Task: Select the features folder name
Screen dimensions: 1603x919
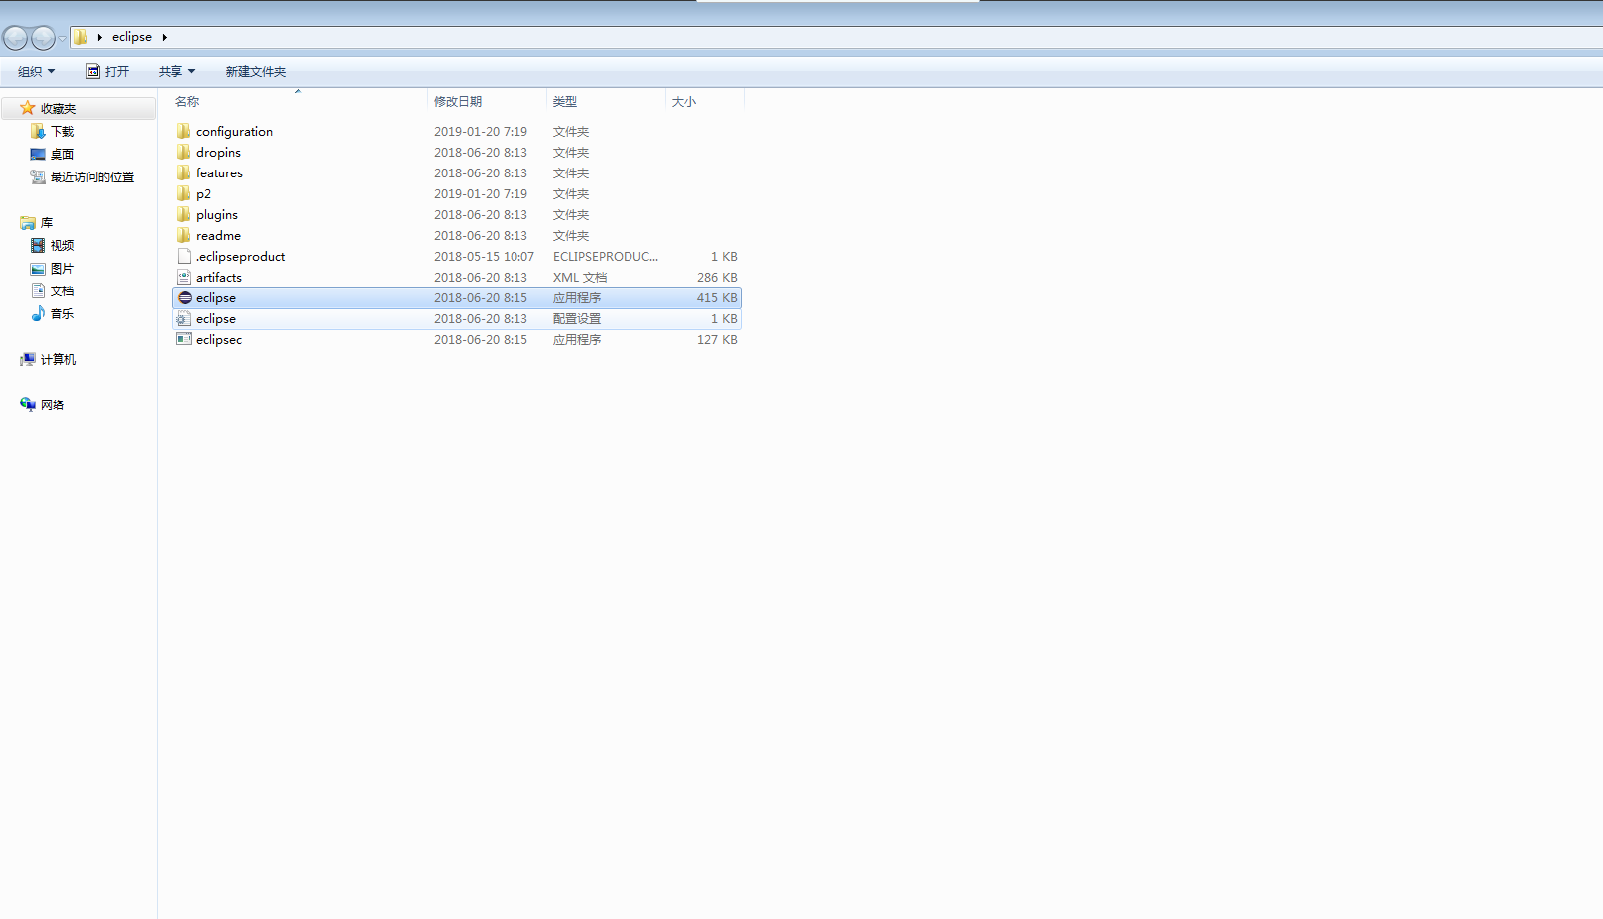Action: click(x=219, y=172)
